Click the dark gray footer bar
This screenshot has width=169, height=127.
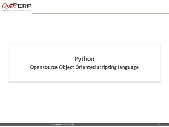coord(111,124)
